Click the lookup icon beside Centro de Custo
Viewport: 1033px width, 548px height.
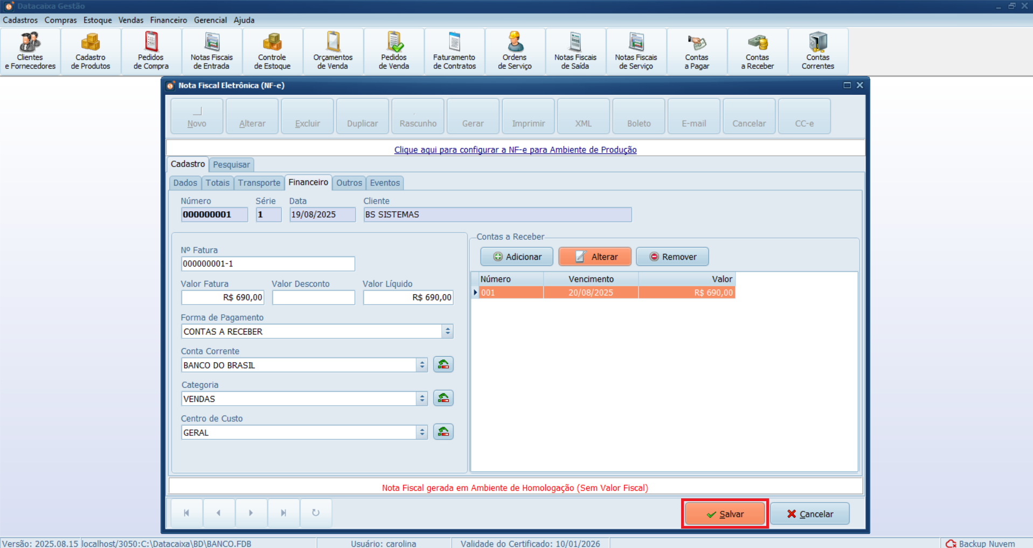443,432
